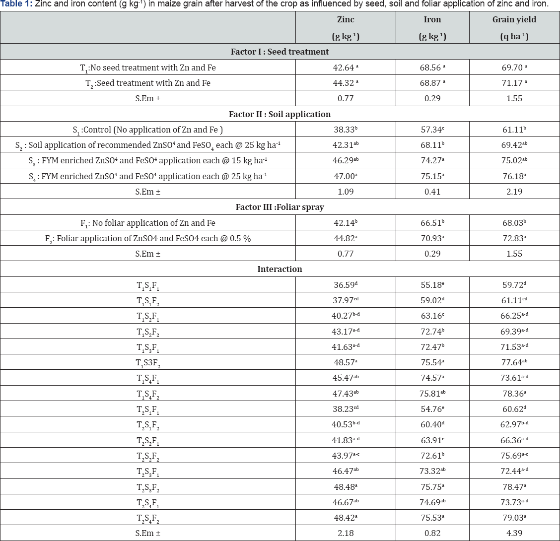
Task: Select the grain yield value 76.18 cell
Action: 514,176
